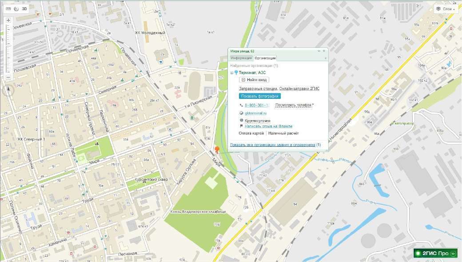Screen dimensions: 462x262
Task: Open Показать все организации здания link
Action: tap(273, 145)
